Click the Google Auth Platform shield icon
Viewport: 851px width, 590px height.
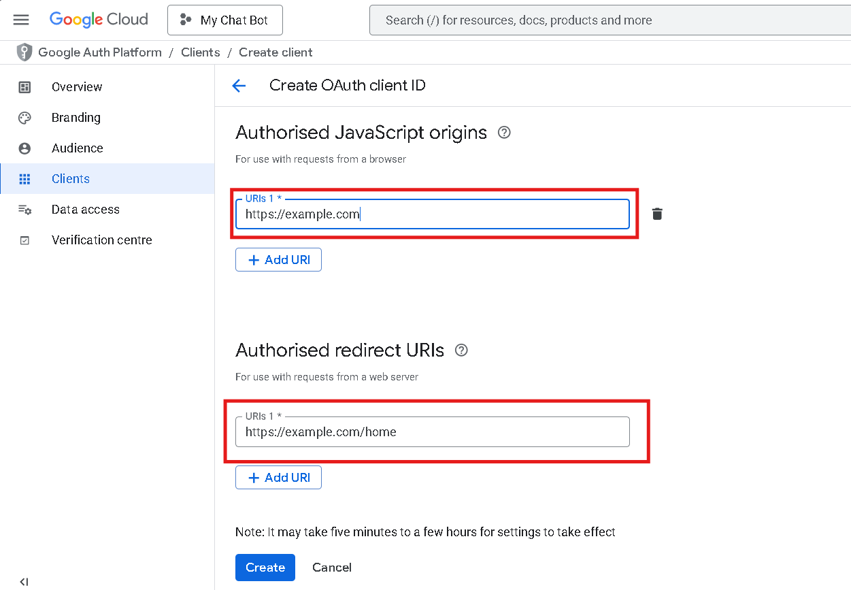point(24,52)
